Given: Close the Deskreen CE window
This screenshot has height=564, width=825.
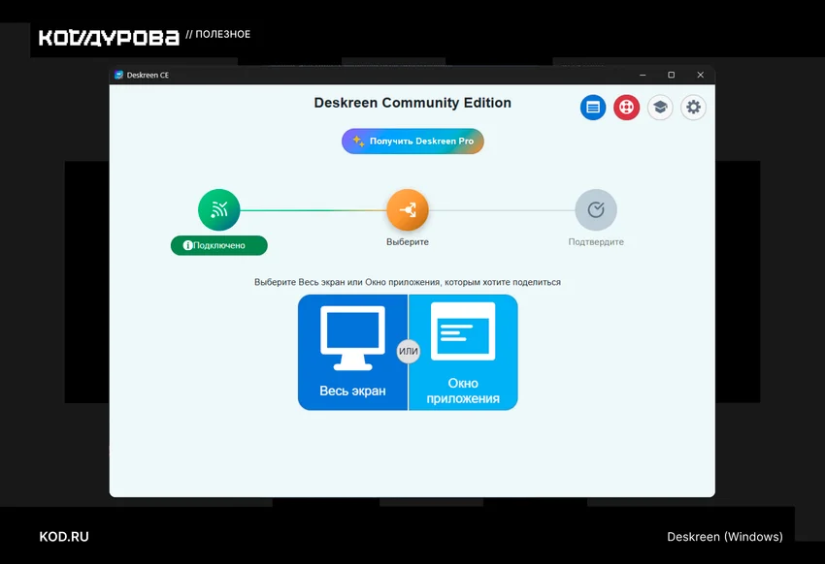Looking at the screenshot, I should pyautogui.click(x=701, y=75).
